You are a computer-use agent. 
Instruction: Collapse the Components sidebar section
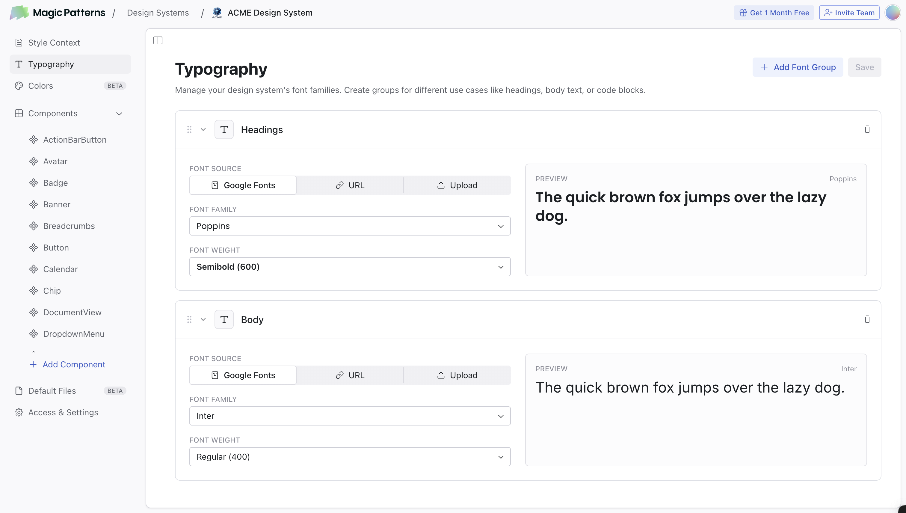tap(119, 114)
